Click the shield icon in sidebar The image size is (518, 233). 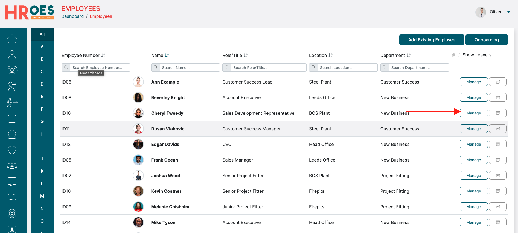[12, 150]
